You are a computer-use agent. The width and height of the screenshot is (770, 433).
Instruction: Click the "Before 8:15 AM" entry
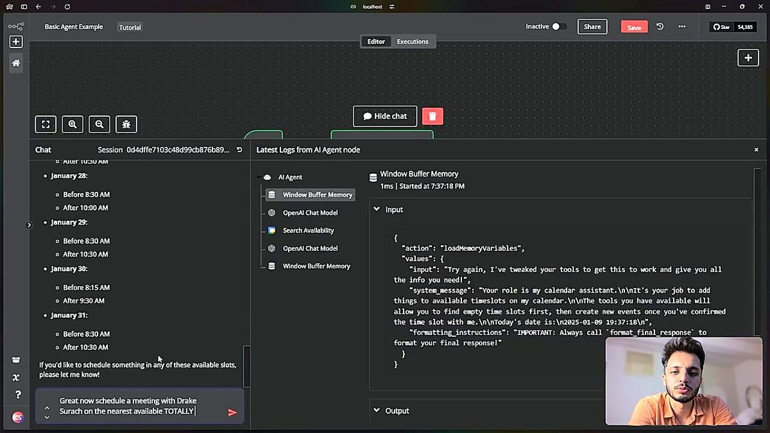pyautogui.click(x=87, y=287)
